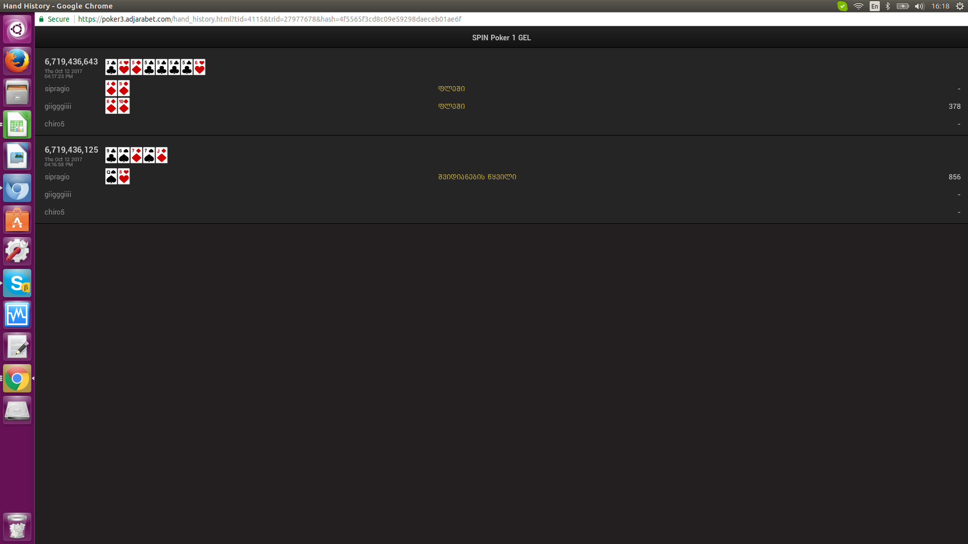Open LibreOffice Calc from the launcher
Viewport: 968px width, 544px height.
17,124
